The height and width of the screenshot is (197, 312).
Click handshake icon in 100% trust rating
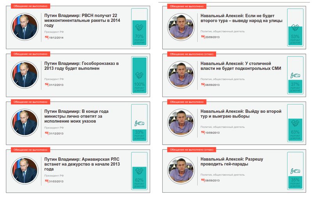coord(139,75)
